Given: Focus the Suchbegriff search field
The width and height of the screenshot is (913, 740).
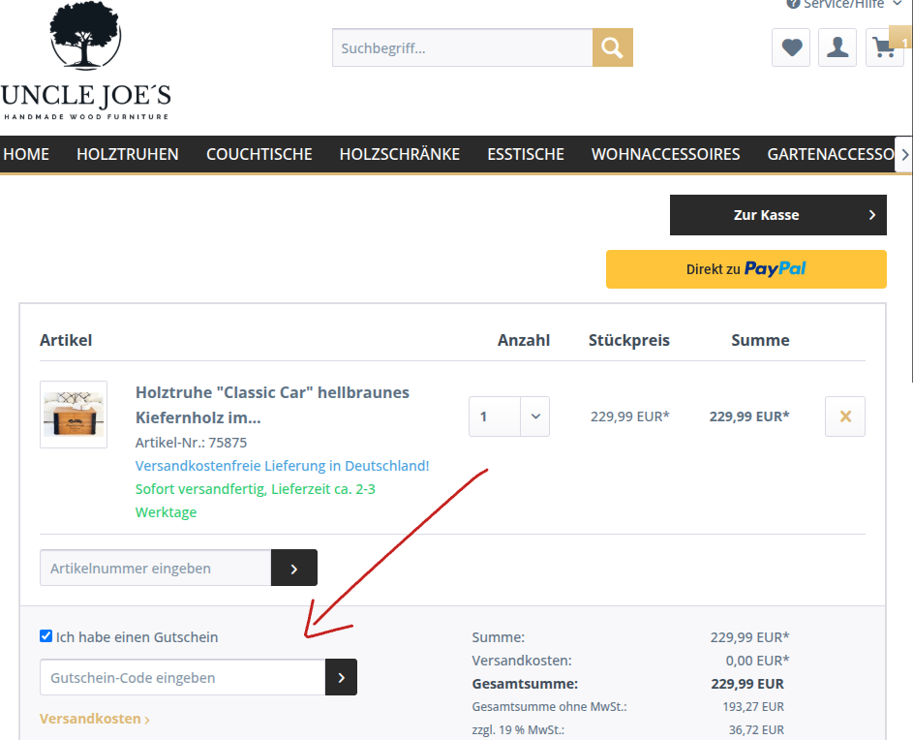Looking at the screenshot, I should click(x=463, y=47).
